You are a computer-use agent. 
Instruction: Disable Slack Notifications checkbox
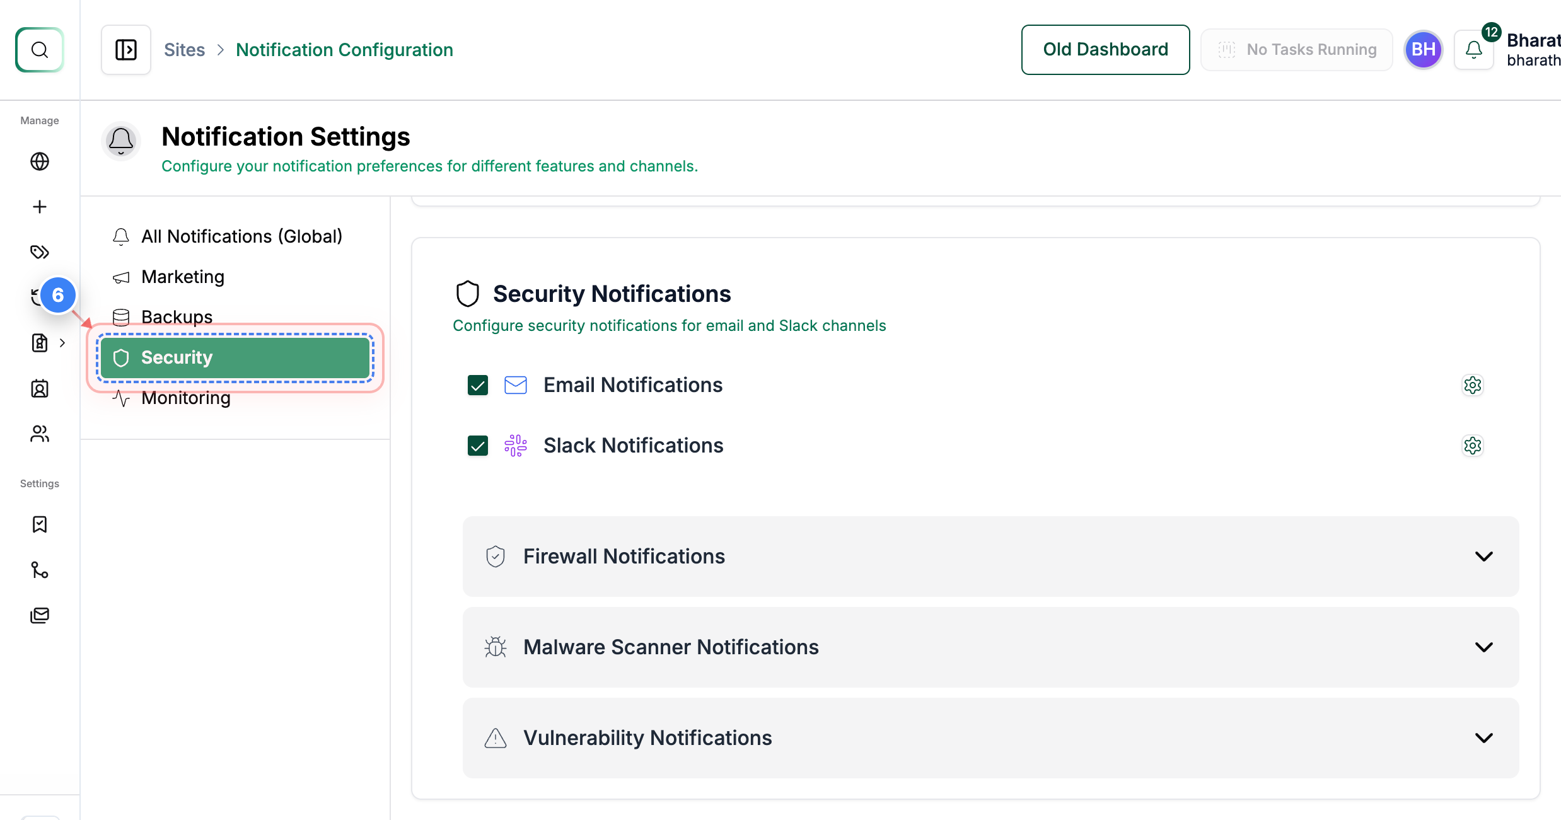click(x=477, y=446)
